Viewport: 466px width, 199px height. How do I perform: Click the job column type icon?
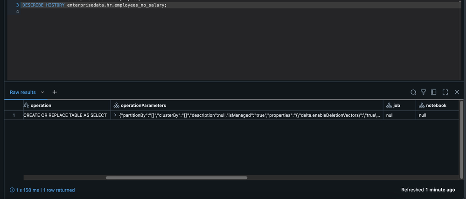click(x=389, y=106)
